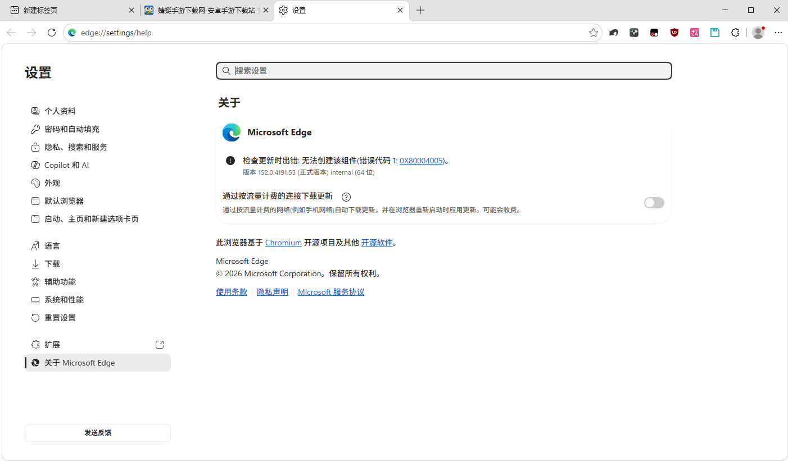Open 启动、主页和新建选项卡页 settings

tap(98, 219)
